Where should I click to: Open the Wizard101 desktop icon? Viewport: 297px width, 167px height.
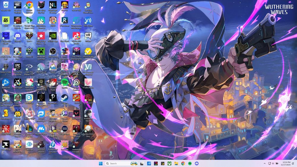point(88,99)
